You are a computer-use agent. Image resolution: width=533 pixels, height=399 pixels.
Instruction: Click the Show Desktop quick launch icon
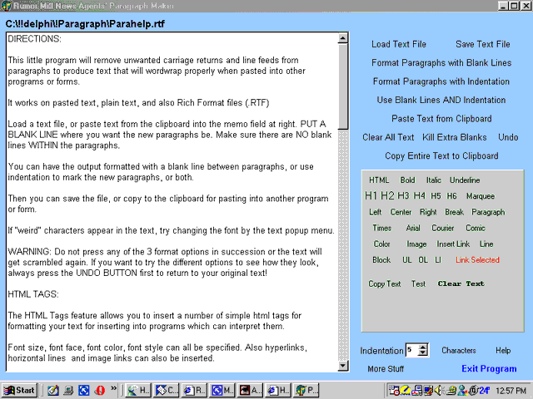point(53,391)
